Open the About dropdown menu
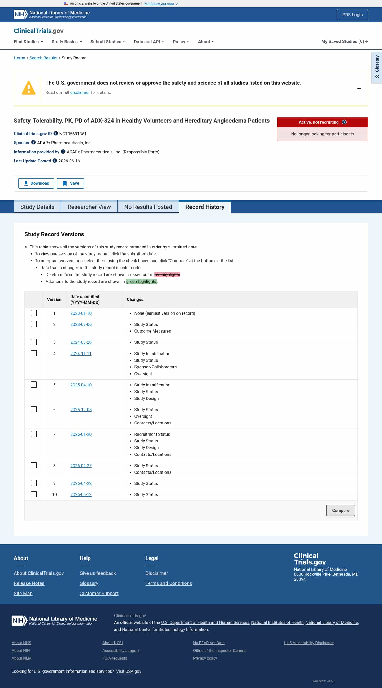 point(206,42)
